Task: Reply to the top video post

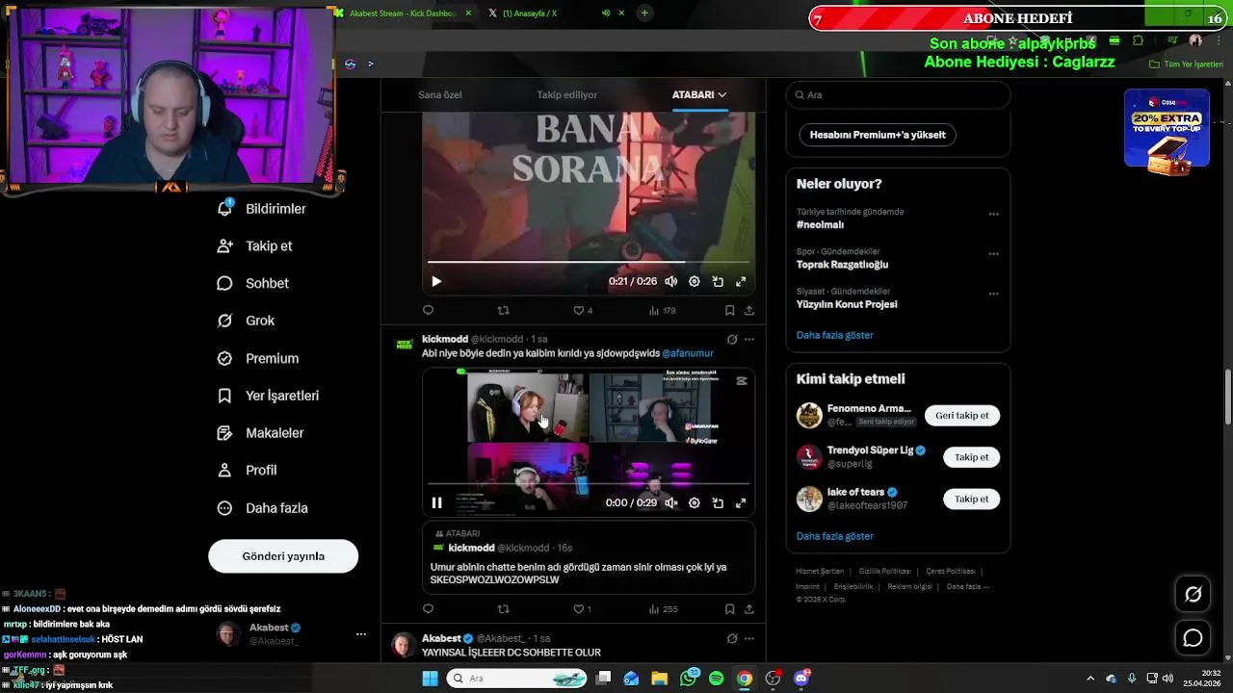Action: 429,311
